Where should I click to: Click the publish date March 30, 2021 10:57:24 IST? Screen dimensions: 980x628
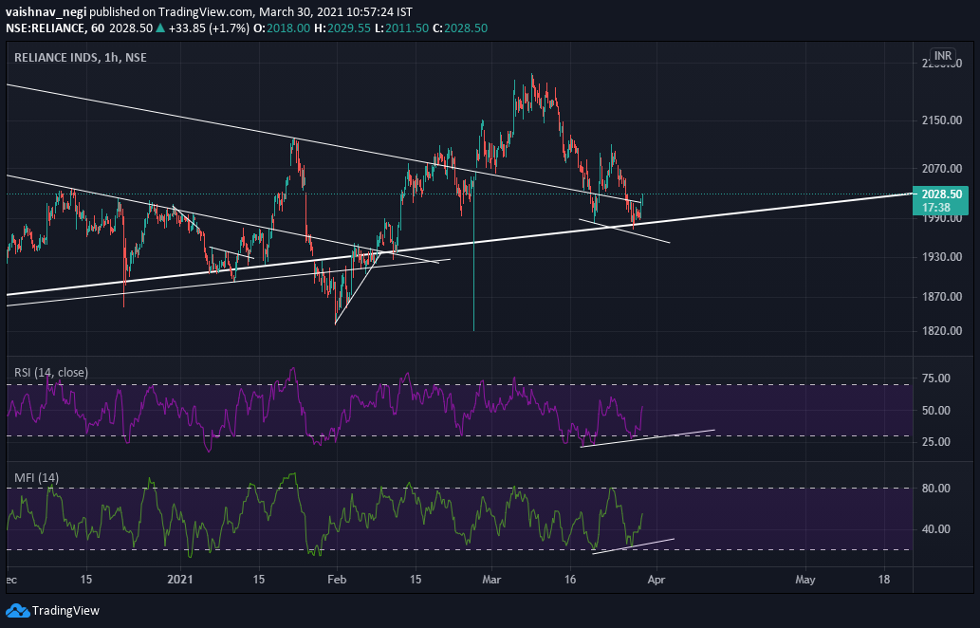pos(336,12)
